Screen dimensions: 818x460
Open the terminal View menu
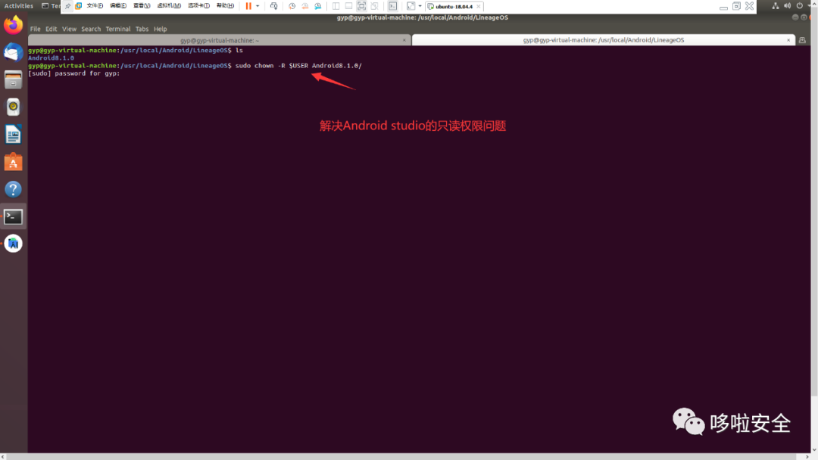[70, 30]
